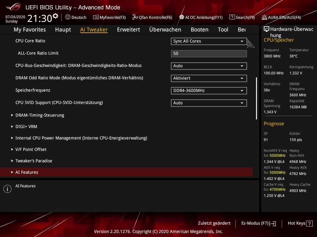Open the Überwachen tab
The height and width of the screenshot is (237, 317).
pyautogui.click(x=165, y=30)
